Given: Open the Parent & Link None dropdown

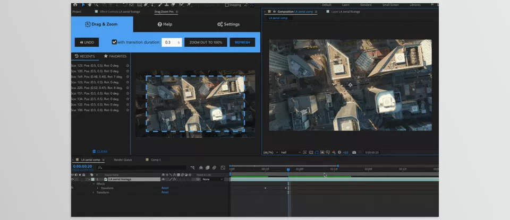Looking at the screenshot, I should tap(212, 179).
